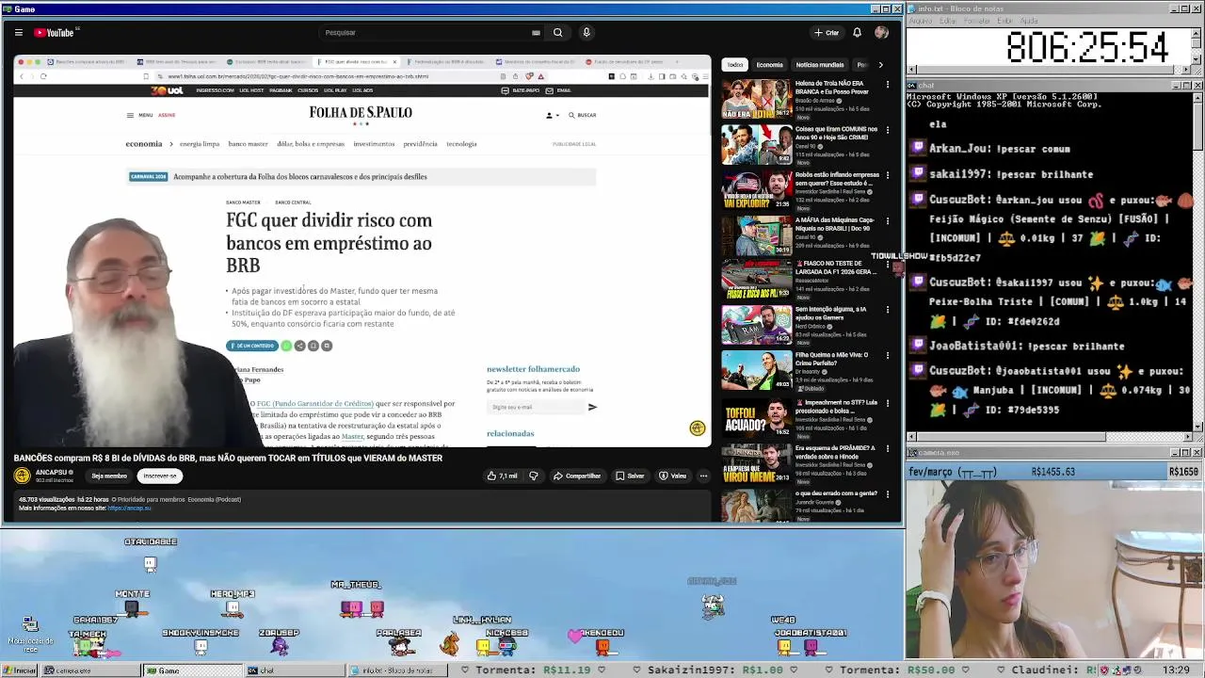This screenshot has width=1205, height=678.
Task: Click Inscrever-se to subscribe to ANCAPSU
Action: click(x=159, y=476)
